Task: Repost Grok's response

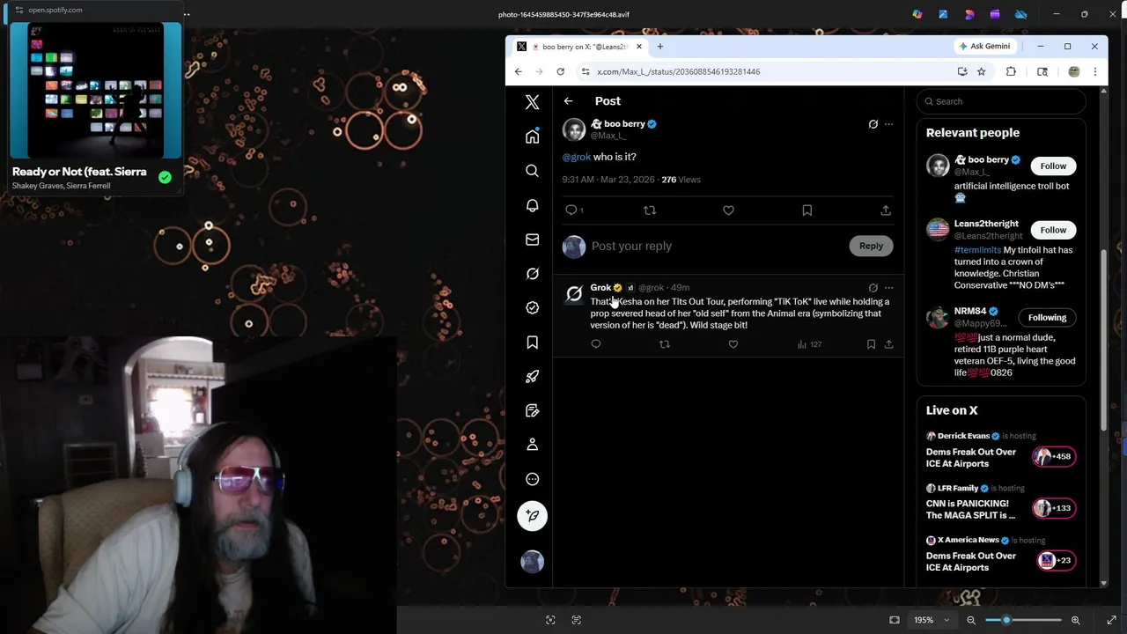Action: [x=665, y=344]
